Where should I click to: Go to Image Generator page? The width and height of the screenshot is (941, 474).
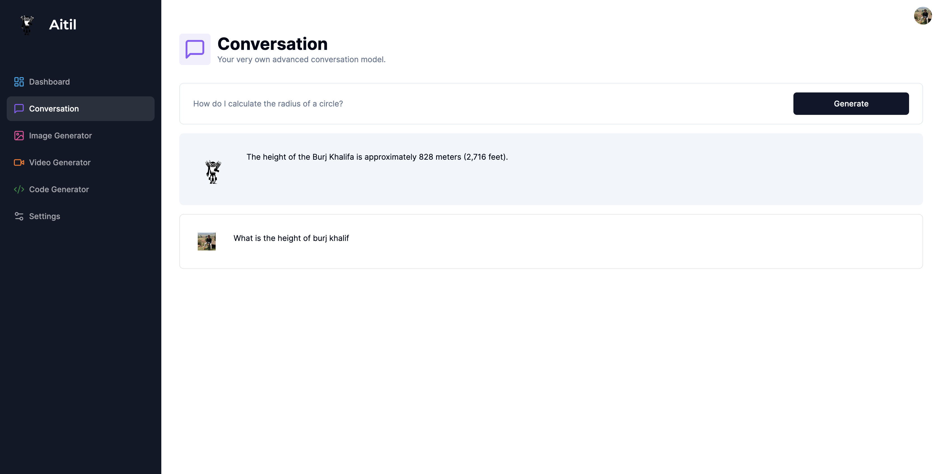(x=60, y=136)
